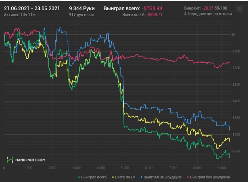Open the graph settings gear icon
Viewport: 248px width, 182px height.
pyautogui.click(x=240, y=9)
